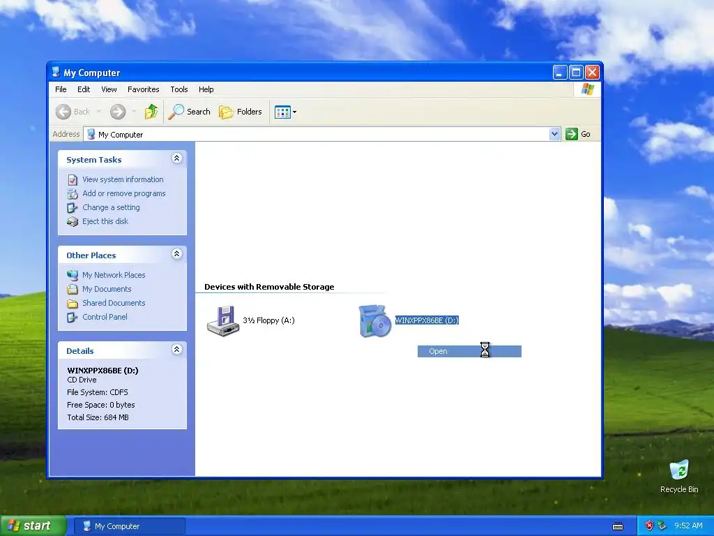Image resolution: width=714 pixels, height=536 pixels.
Task: Close the My Computer window
Action: 592,72
